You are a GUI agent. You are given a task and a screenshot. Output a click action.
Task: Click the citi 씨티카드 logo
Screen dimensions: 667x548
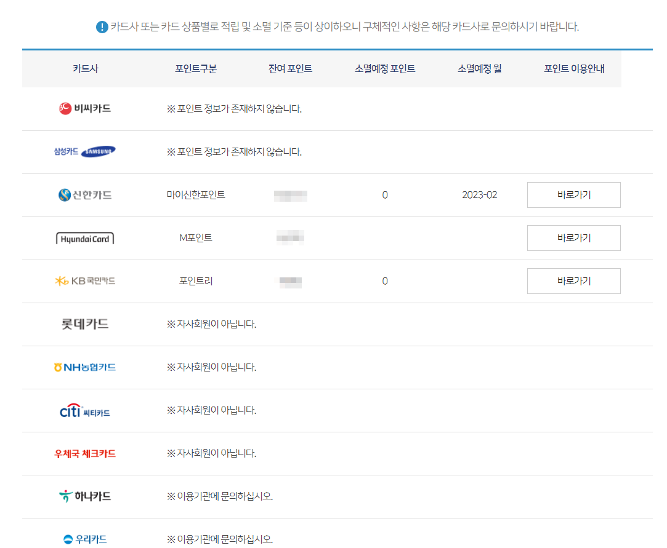(85, 410)
